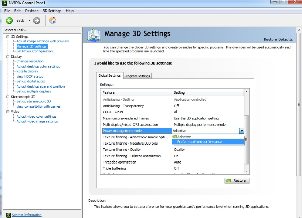Viewport: 302px width, 218px height.
Task: Collapse the Display tree node
Action: 8,57
